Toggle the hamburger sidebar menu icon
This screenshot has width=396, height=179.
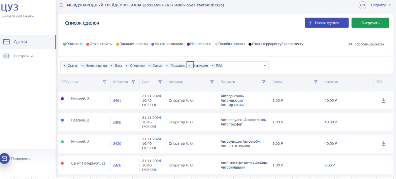61,5
